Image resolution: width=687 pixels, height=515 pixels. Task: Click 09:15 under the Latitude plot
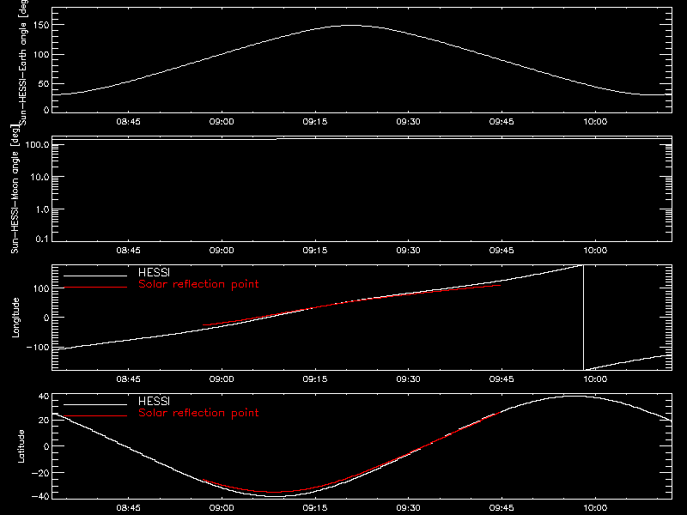[x=315, y=508]
